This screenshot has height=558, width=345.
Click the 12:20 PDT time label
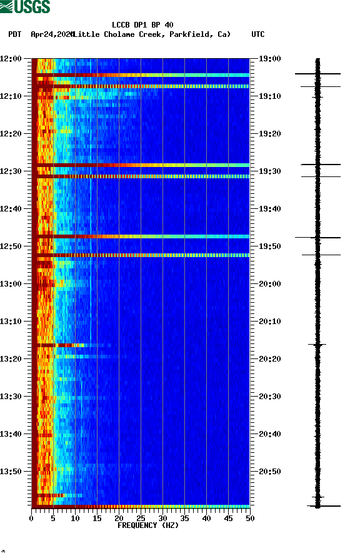point(11,134)
